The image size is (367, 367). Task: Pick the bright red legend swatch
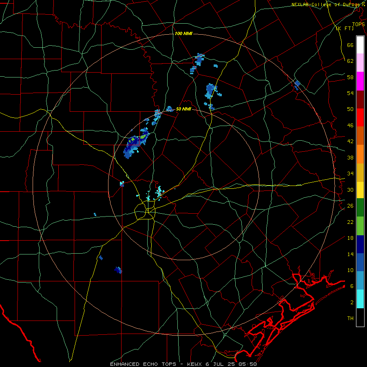(x=360, y=117)
